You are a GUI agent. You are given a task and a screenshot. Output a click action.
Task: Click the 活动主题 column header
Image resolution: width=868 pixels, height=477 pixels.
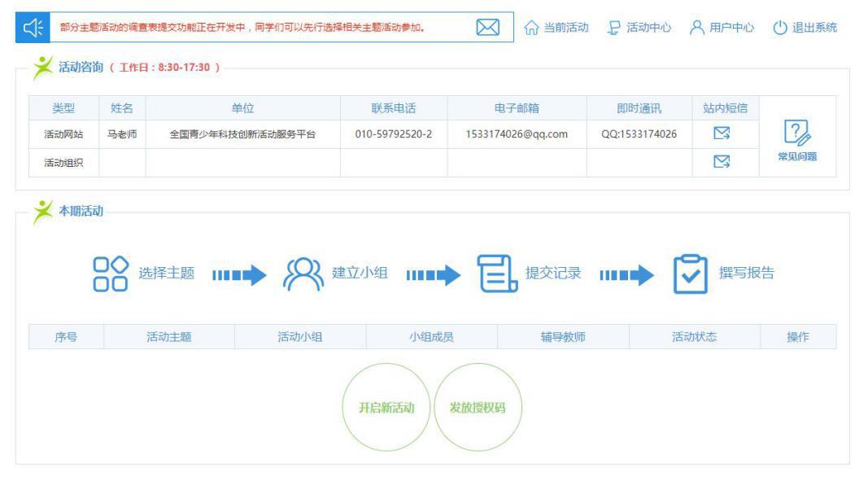pos(169,337)
